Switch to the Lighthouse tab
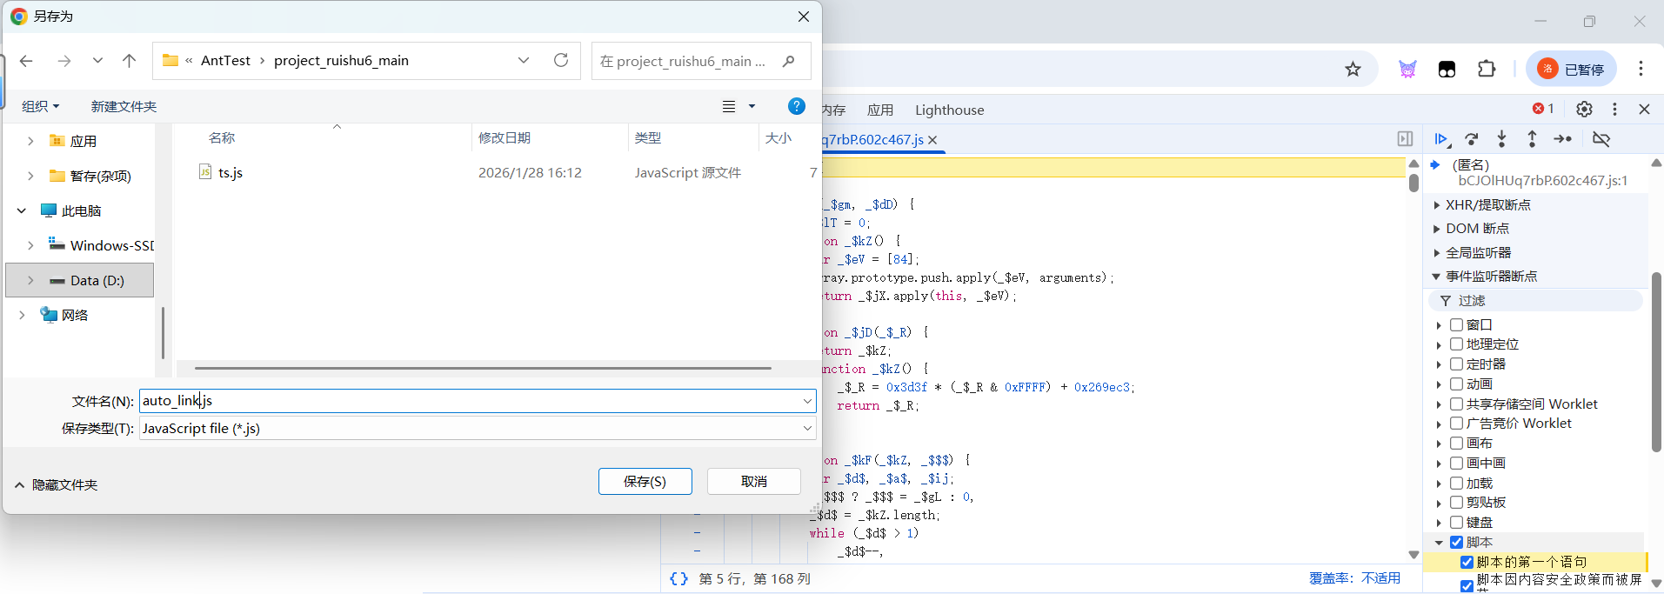Screen dimensions: 1664x594 (949, 110)
